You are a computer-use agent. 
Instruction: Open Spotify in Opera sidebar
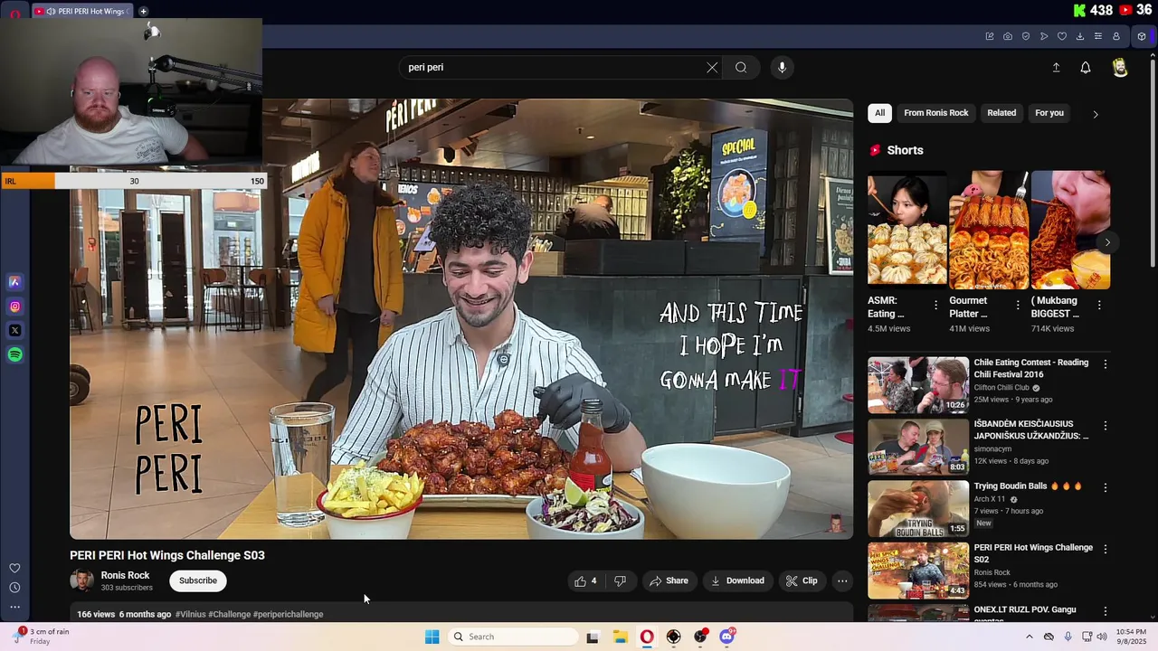(14, 354)
